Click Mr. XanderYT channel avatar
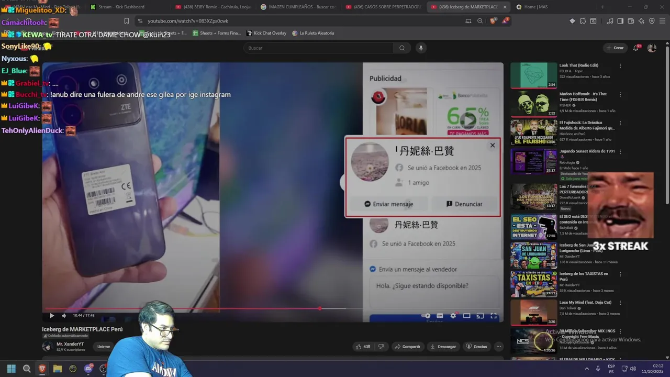Viewport: 670px width, 377px height. pyautogui.click(x=48, y=347)
